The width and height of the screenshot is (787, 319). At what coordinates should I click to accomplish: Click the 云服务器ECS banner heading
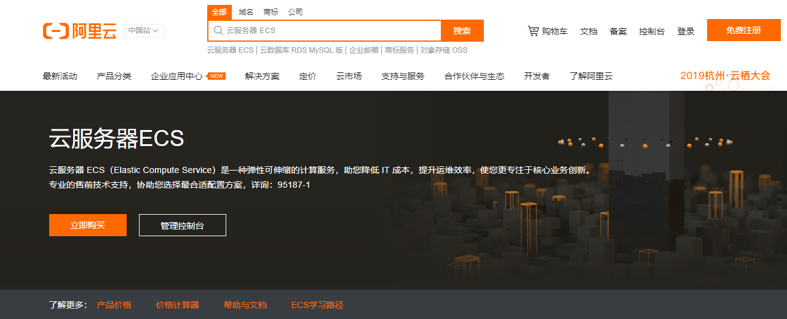[117, 139]
